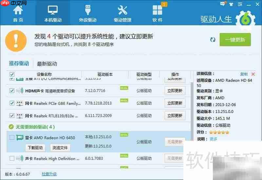Click the 下载驱动 button

coord(35,148)
